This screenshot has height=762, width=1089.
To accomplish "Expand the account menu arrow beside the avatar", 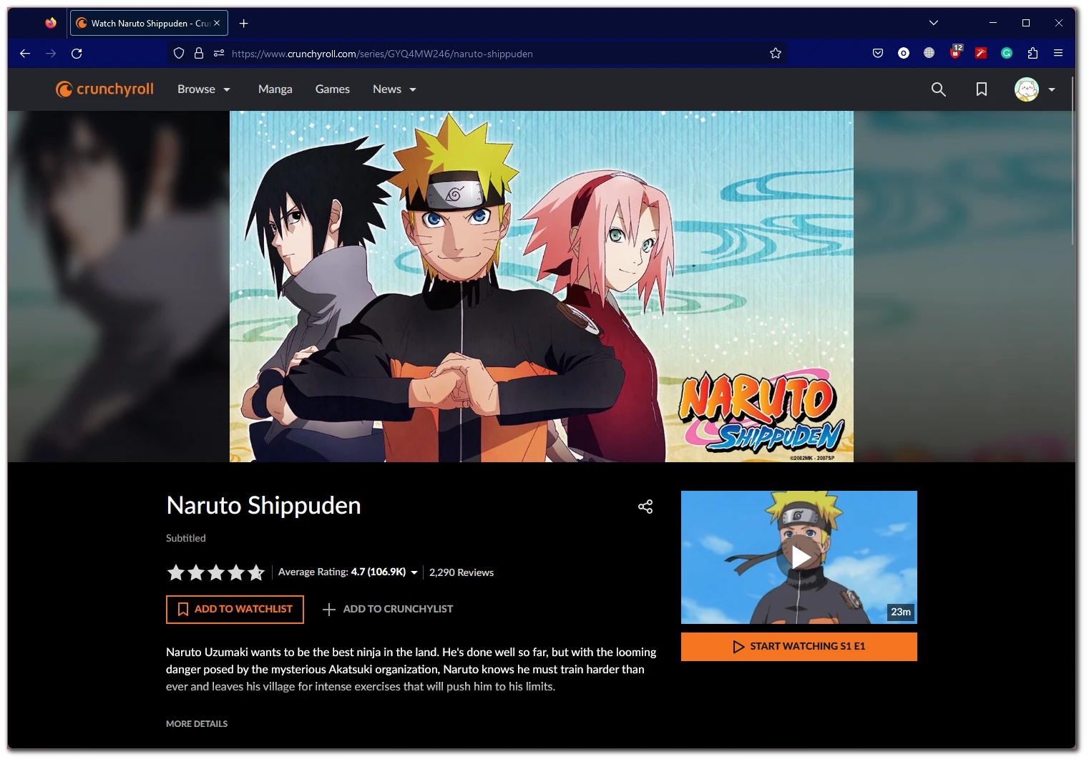I will (1052, 89).
